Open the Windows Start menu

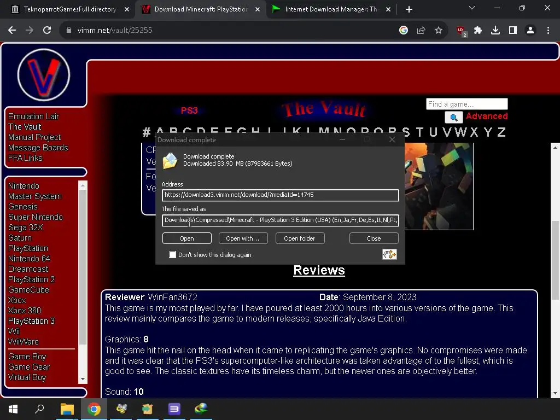(x=13, y=409)
